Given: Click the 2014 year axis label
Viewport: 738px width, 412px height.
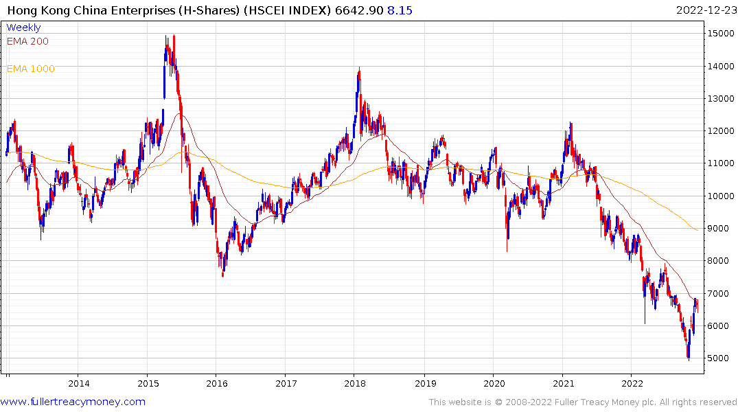Looking at the screenshot, I should point(78,383).
